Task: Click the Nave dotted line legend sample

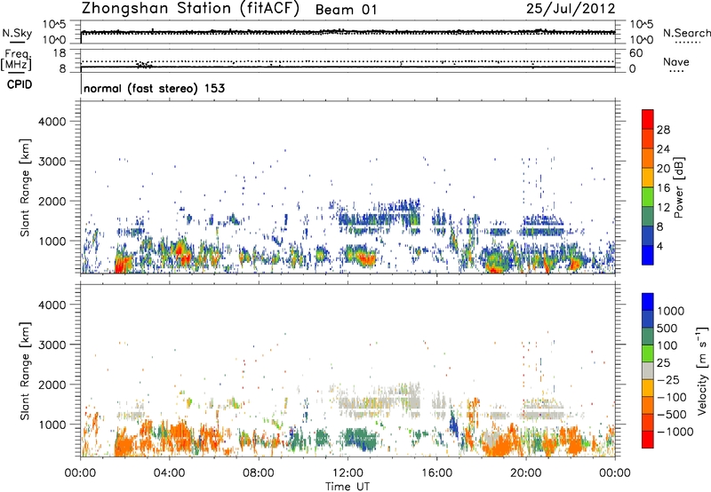Action: click(x=676, y=71)
